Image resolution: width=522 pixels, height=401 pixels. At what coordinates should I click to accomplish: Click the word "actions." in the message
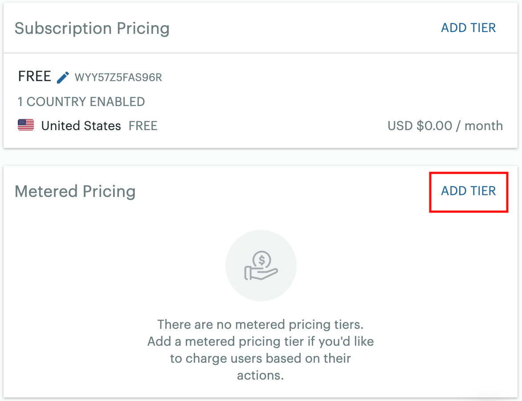tap(261, 375)
